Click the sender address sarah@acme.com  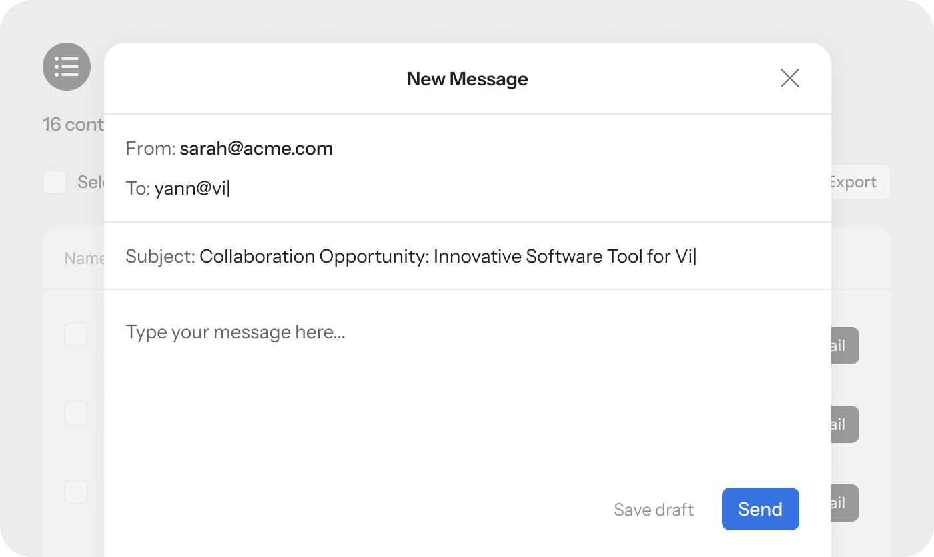pos(256,148)
